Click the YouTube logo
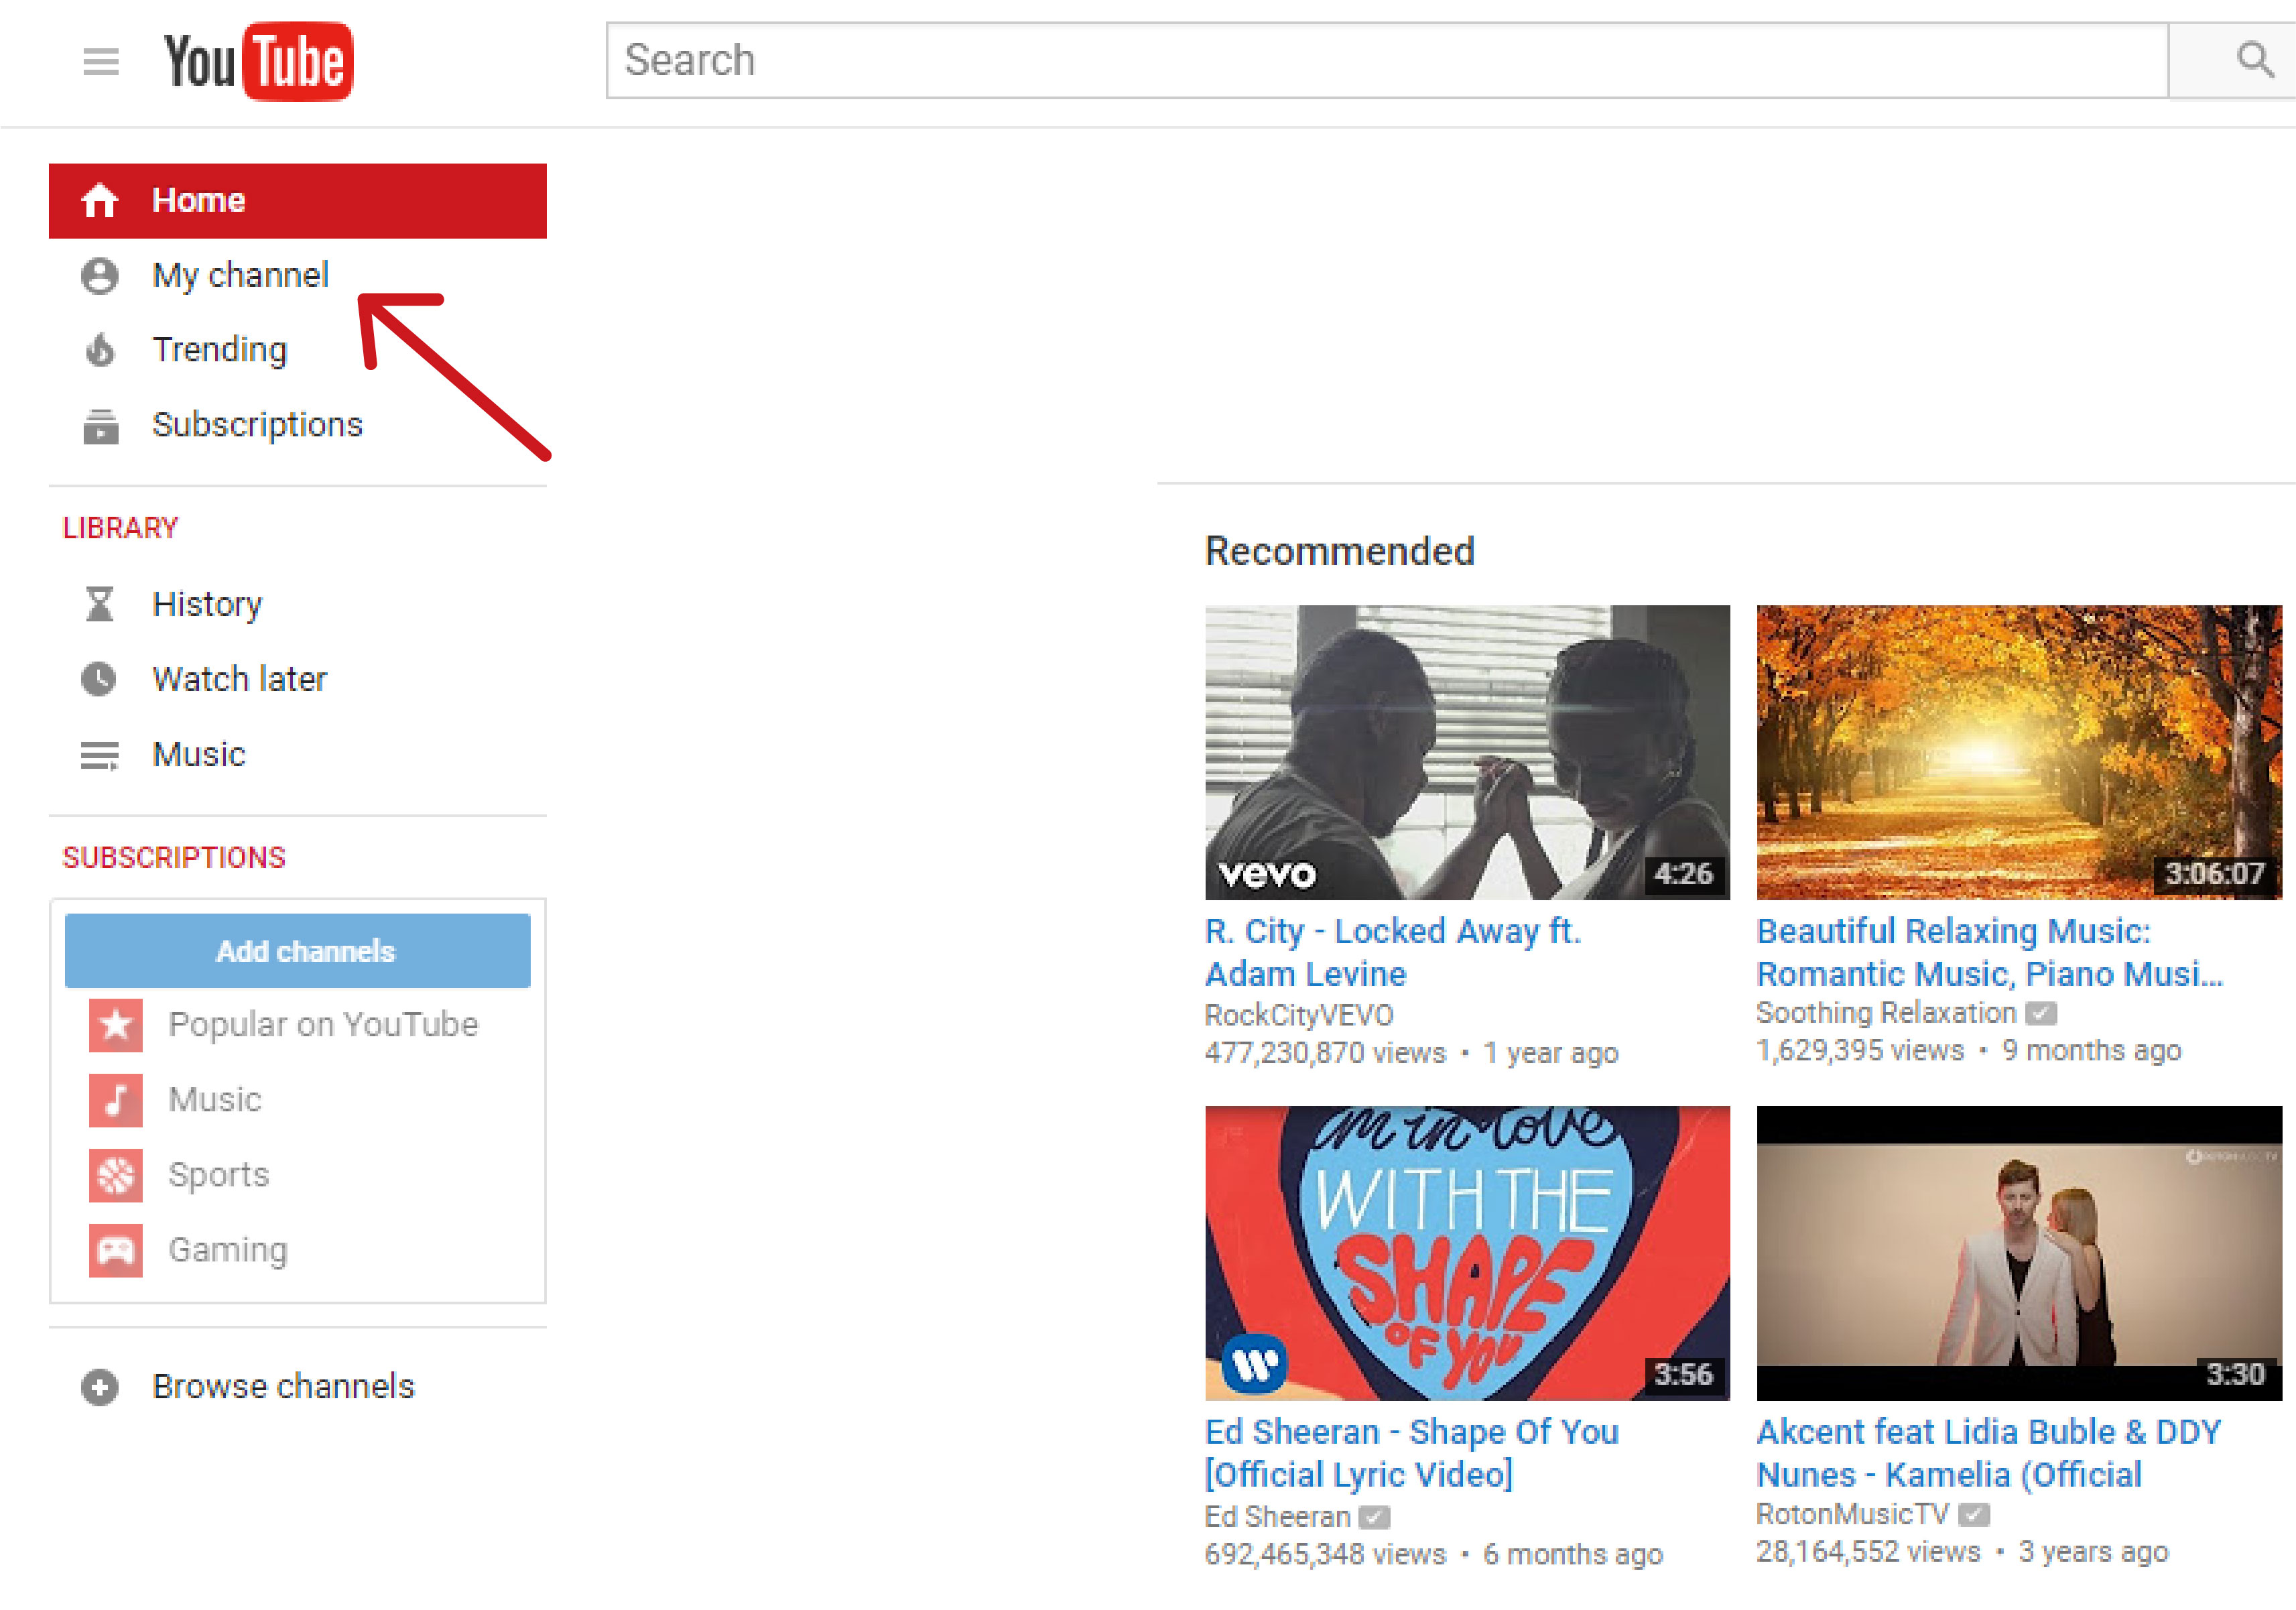Image resolution: width=2296 pixels, height=1610 pixels. (x=259, y=61)
